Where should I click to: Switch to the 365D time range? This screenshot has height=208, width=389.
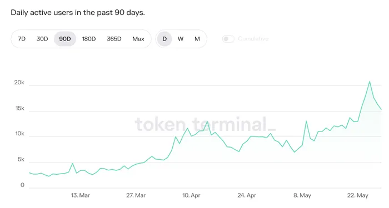pos(114,39)
